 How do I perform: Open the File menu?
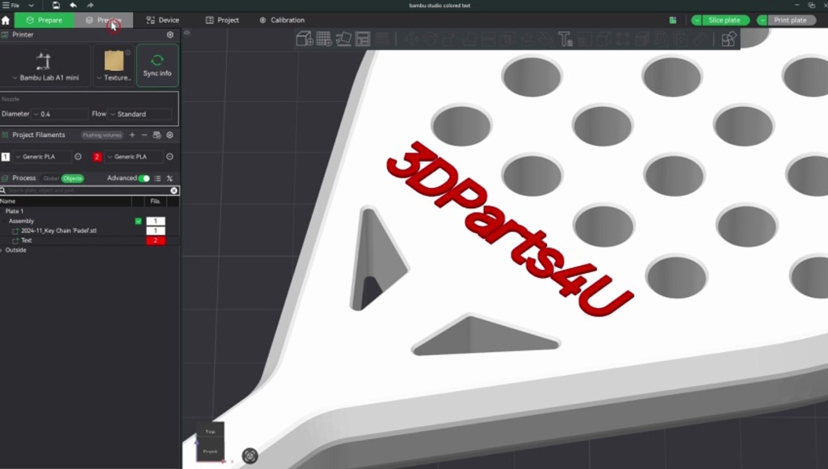11,5
